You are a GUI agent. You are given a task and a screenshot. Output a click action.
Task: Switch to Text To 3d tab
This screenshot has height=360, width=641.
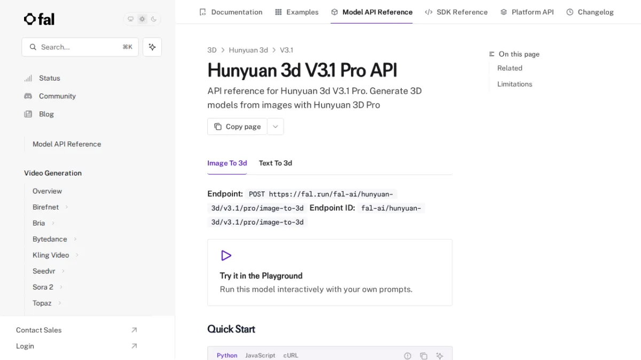pos(275,163)
